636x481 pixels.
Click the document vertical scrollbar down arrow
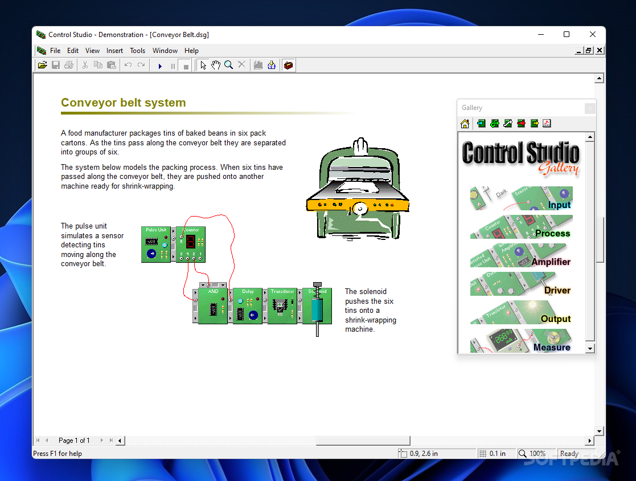point(599,431)
